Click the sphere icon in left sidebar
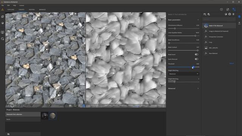The width and height of the screenshot is (242, 136). (x=3, y=23)
